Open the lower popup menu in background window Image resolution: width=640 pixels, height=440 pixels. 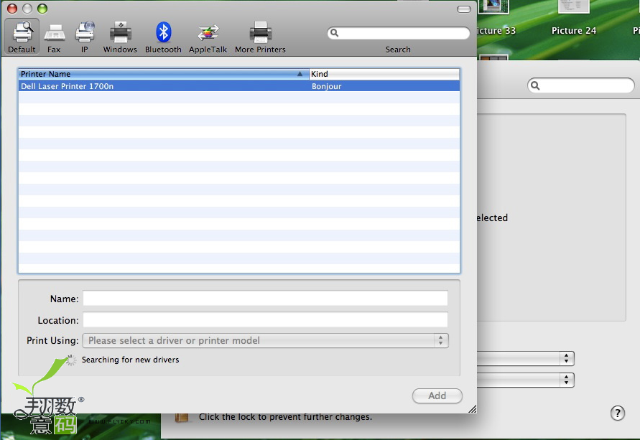(x=525, y=380)
